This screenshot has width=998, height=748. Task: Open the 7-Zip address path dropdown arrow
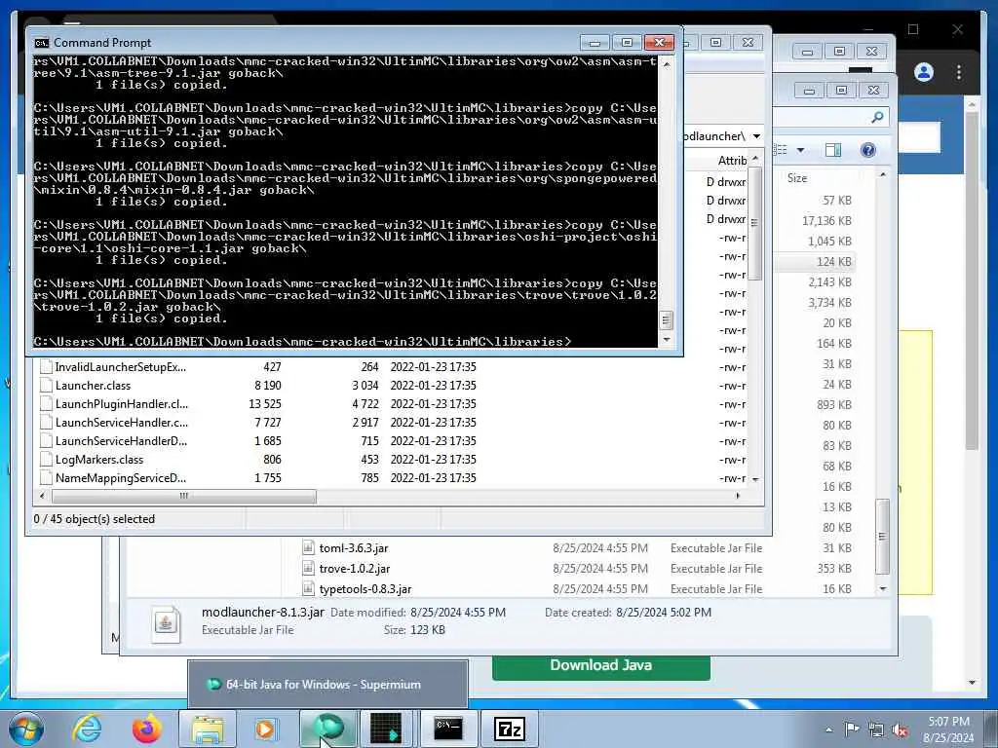756,136
